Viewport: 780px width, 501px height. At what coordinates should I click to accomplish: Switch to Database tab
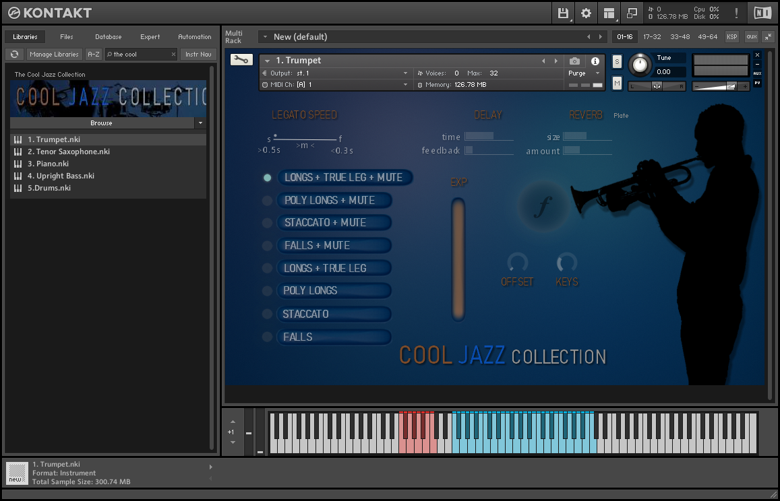click(109, 37)
